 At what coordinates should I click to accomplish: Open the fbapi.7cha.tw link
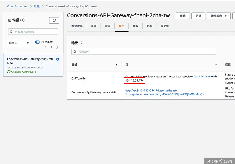[x=202, y=76]
